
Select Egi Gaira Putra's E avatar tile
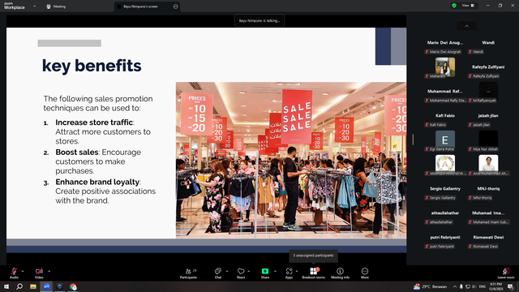click(x=445, y=140)
